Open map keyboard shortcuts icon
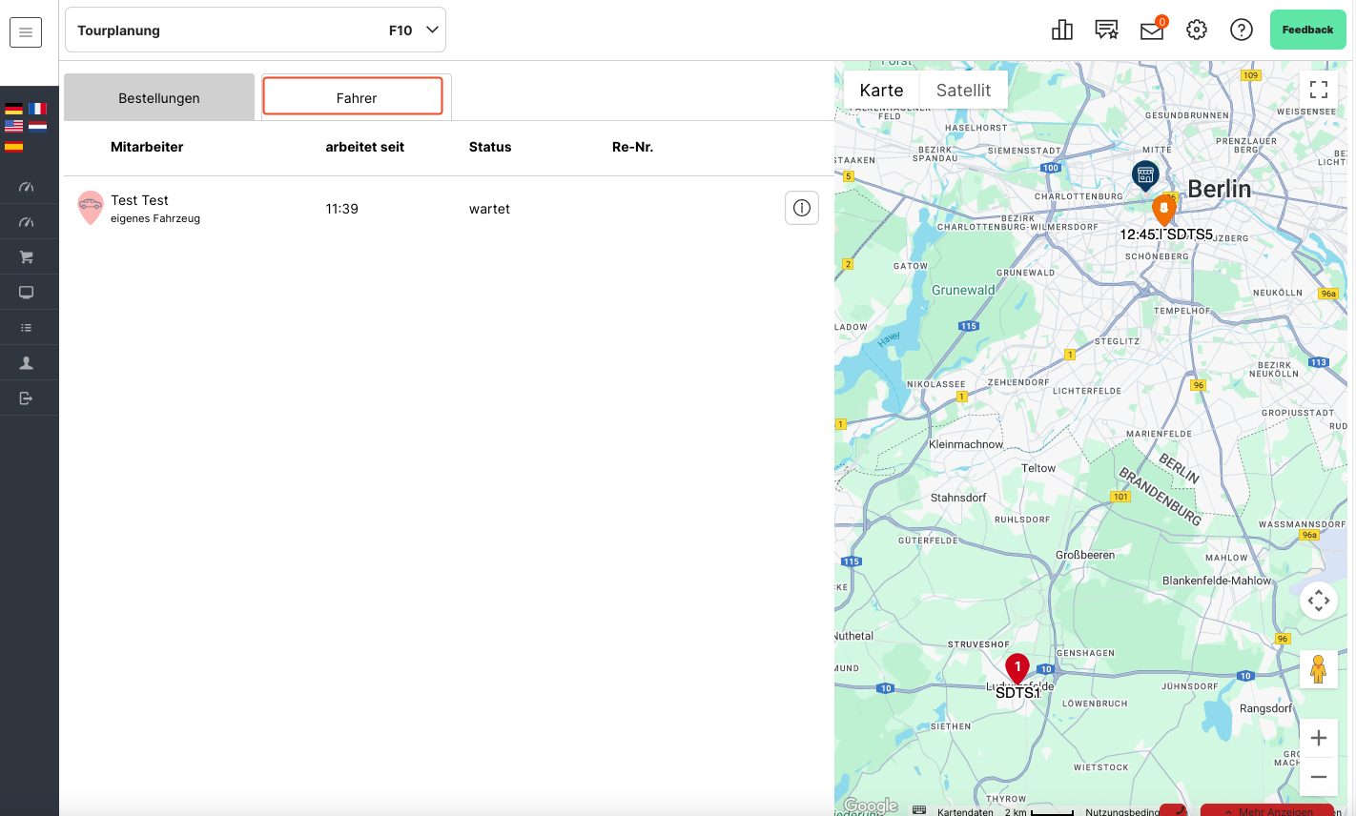1356x816 pixels. click(x=919, y=810)
